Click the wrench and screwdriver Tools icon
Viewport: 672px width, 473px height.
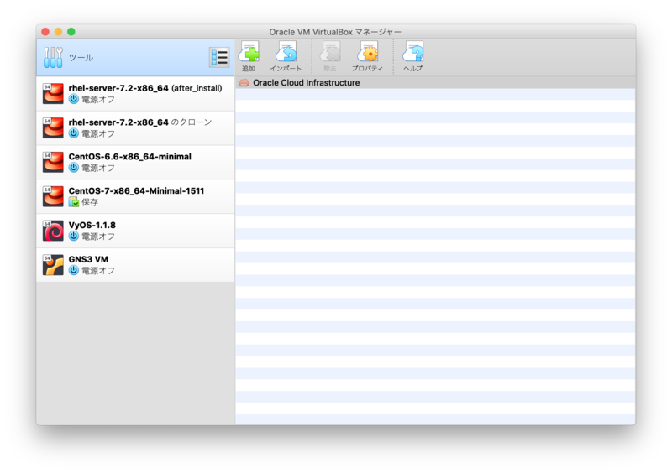point(53,57)
